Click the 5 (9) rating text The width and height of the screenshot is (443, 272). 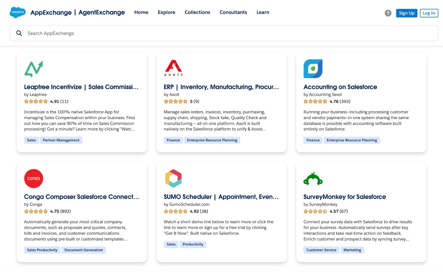click(194, 101)
